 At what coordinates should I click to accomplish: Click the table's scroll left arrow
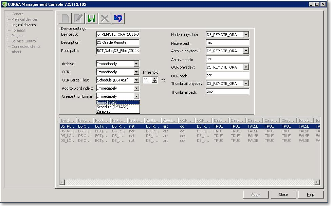point(62,182)
